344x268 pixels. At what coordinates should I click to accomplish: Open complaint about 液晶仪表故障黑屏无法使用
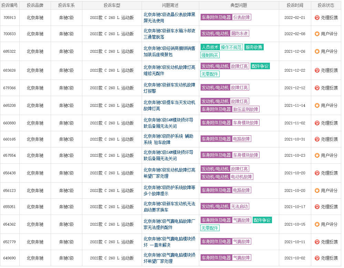[x=169, y=18]
